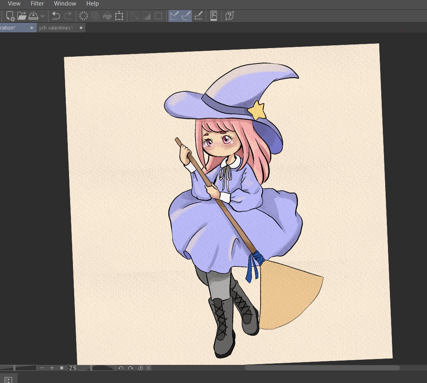Click the Clear (spinner circle) icon
The width and height of the screenshot is (427, 383).
[84, 16]
